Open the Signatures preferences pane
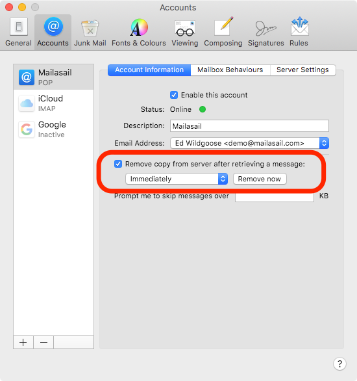357x381 pixels. 266,33
